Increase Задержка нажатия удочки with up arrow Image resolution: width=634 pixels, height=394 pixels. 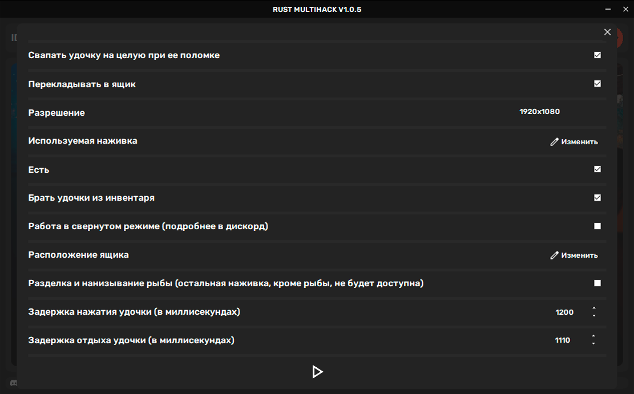pyautogui.click(x=594, y=308)
